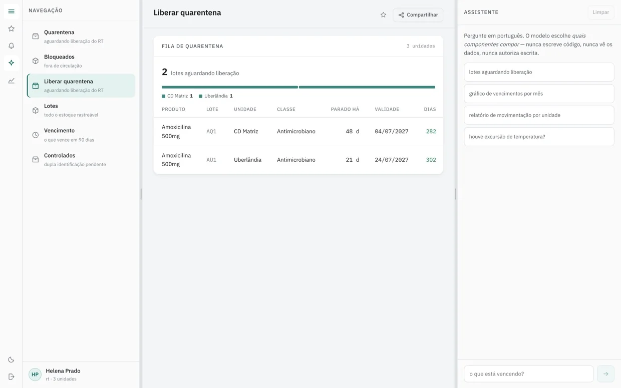Click lot code AU1
The width and height of the screenshot is (621, 388).
tap(211, 160)
